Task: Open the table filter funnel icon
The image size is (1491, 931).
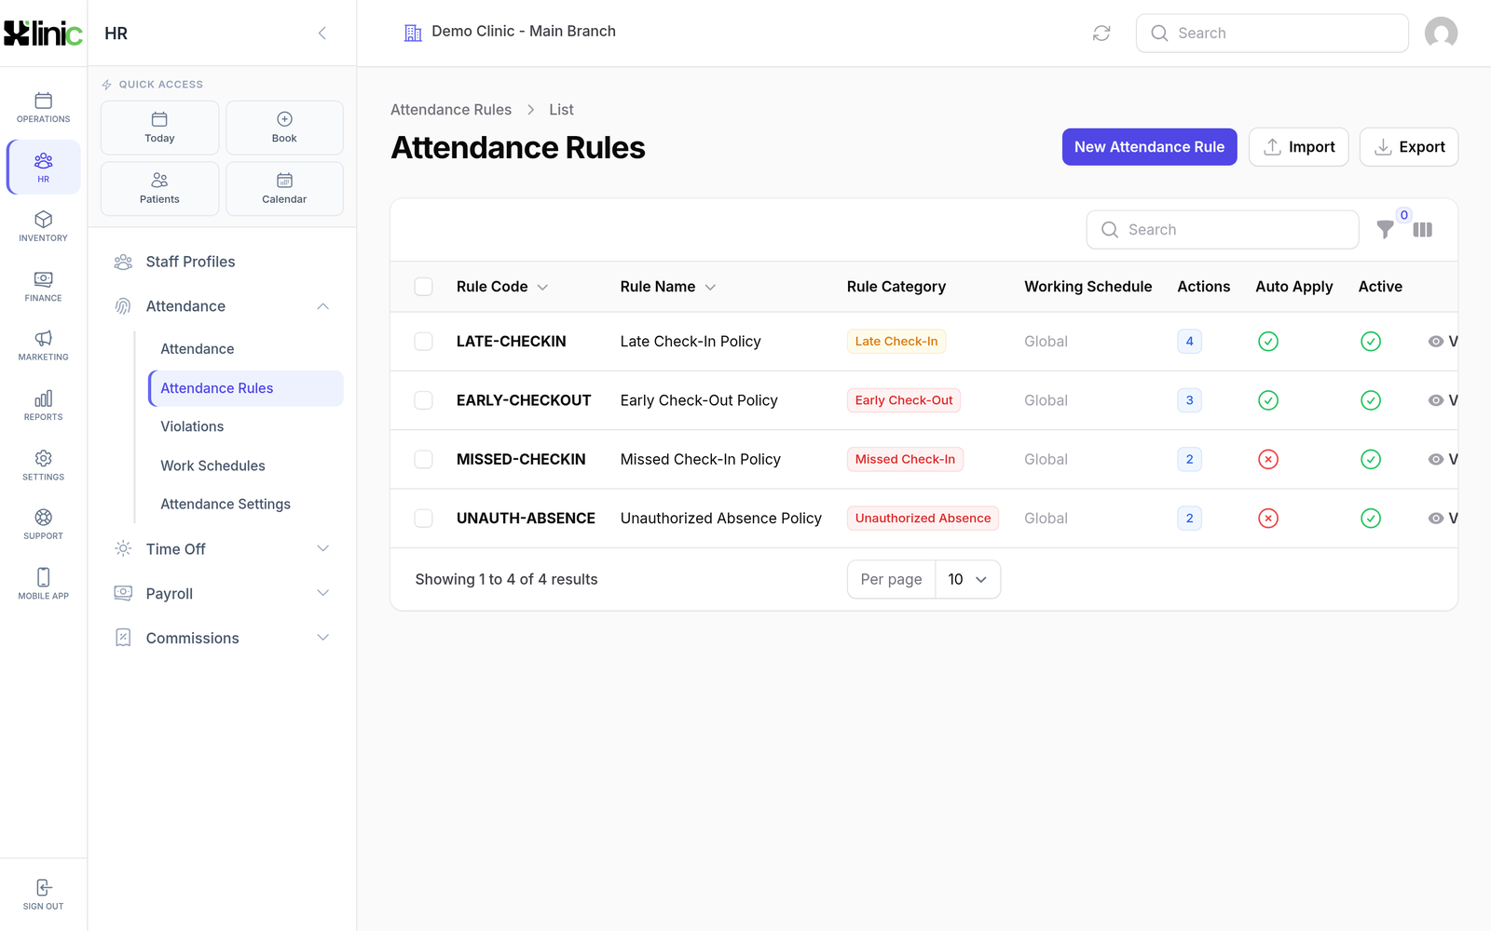Action: tap(1386, 229)
